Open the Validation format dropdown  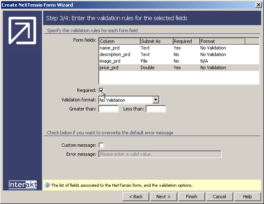(x=125, y=100)
